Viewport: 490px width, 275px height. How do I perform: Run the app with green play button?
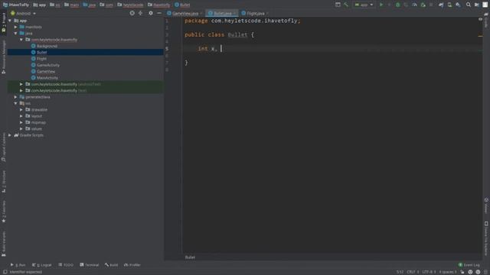pyautogui.click(x=381, y=5)
